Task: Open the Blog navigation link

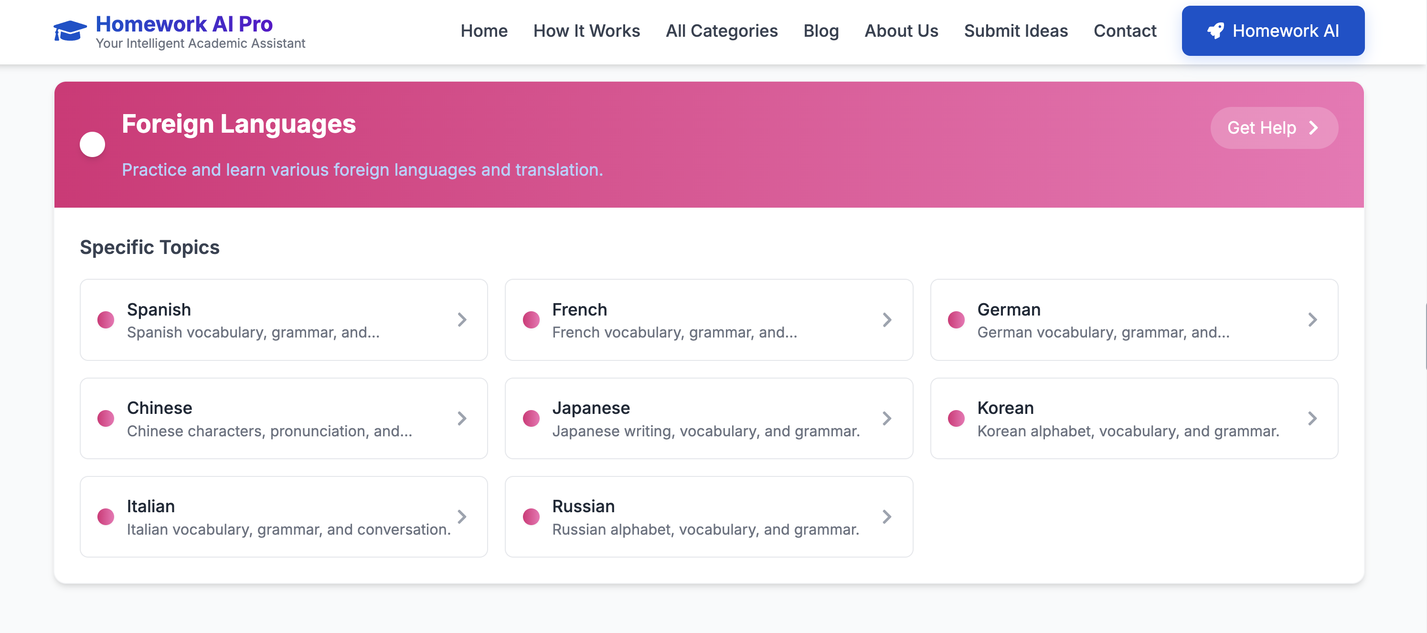Action: 821,31
